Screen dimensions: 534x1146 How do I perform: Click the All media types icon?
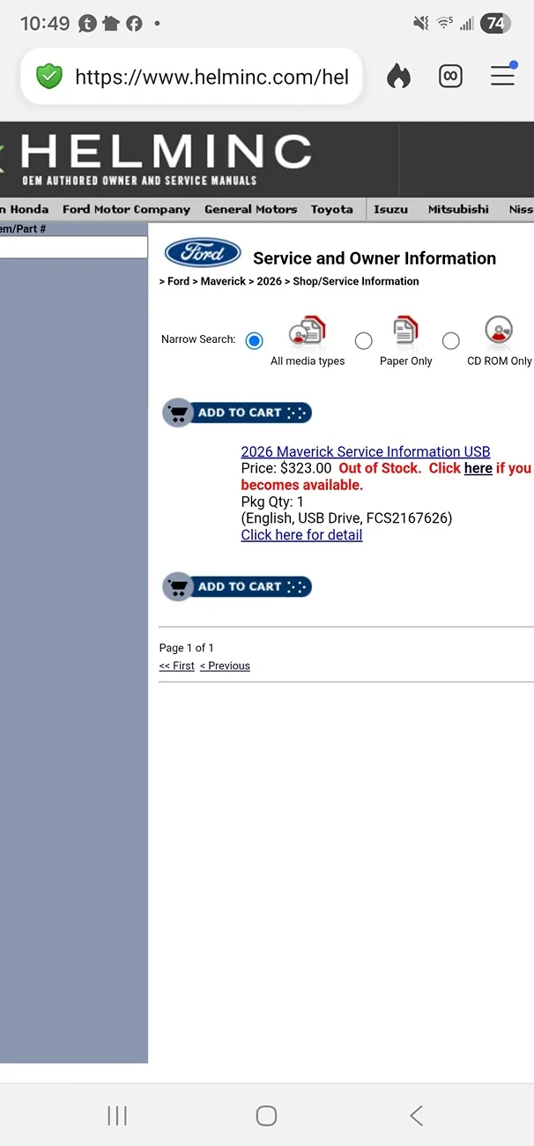(x=307, y=331)
